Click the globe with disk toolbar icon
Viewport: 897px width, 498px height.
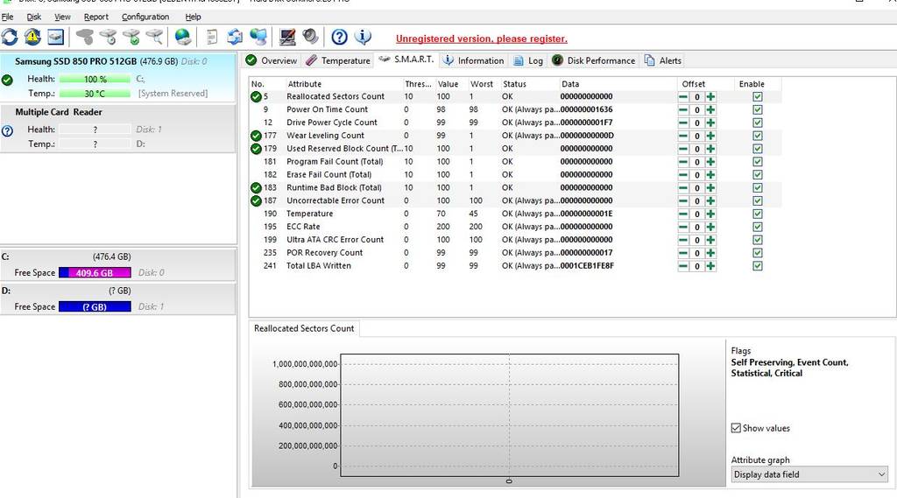tap(182, 37)
